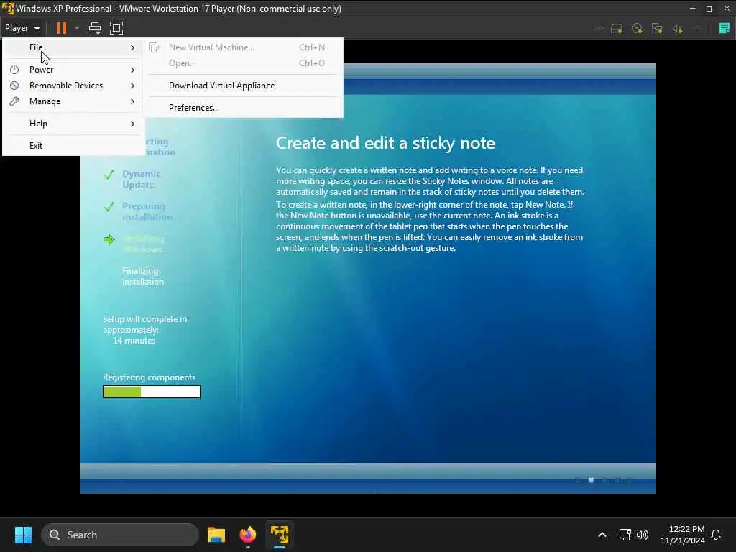Click the Power menu icon
The height and width of the screenshot is (552, 736).
[14, 70]
